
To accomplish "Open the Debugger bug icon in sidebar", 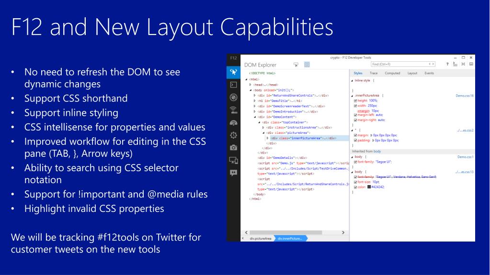I will click(x=233, y=98).
